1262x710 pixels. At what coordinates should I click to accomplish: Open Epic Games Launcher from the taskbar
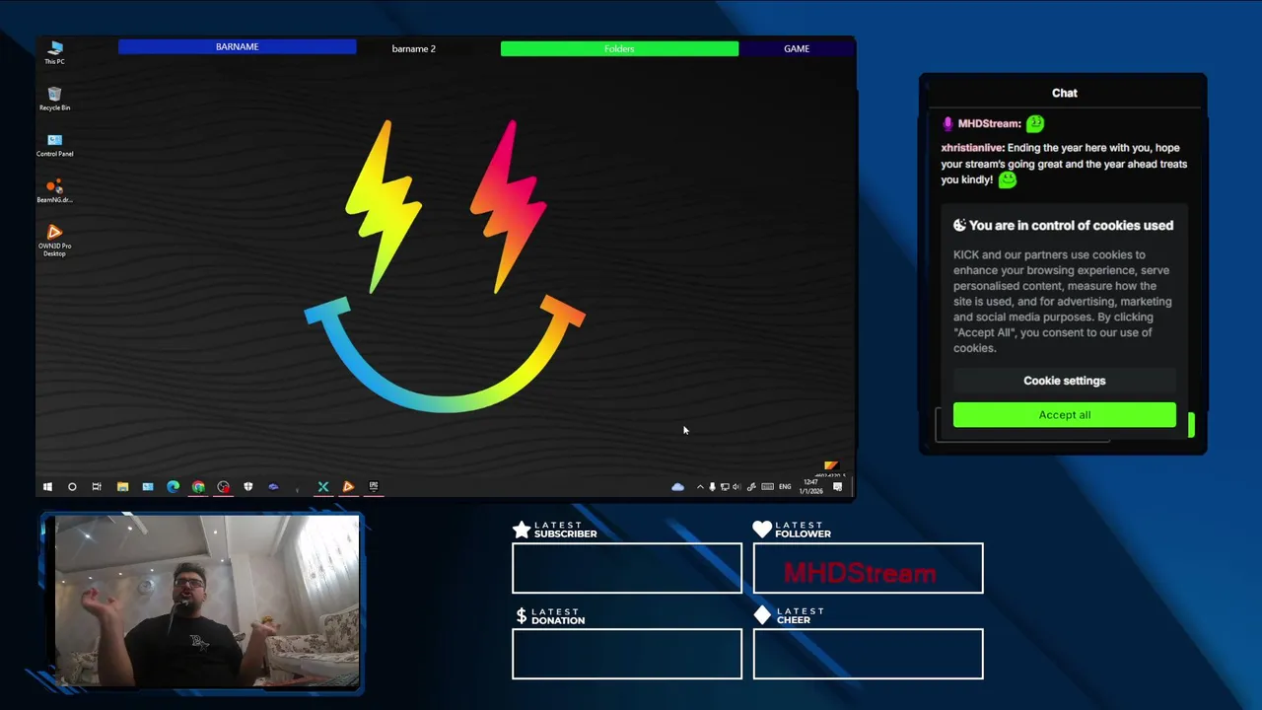point(374,487)
